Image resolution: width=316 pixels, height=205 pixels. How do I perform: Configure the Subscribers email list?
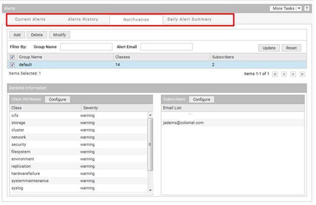click(201, 100)
